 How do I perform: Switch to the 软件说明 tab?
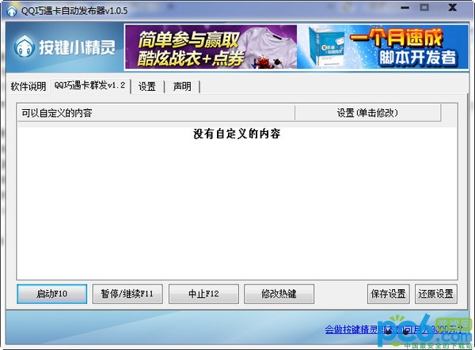pos(28,86)
